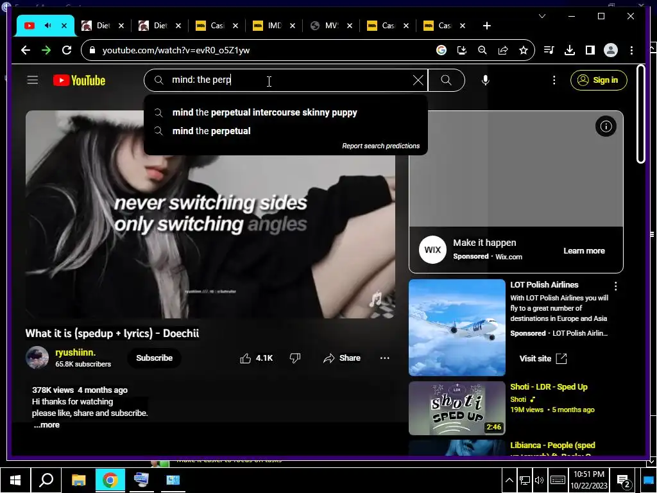The image size is (657, 493).
Task: Reload the page
Action: click(67, 50)
